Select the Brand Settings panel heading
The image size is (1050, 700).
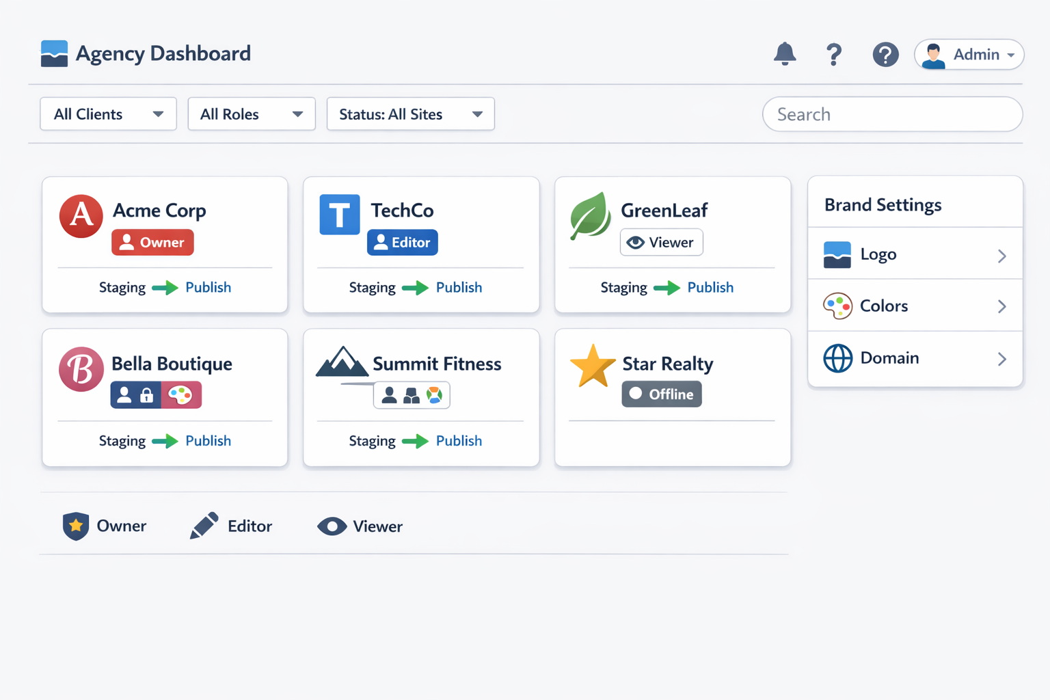(883, 204)
